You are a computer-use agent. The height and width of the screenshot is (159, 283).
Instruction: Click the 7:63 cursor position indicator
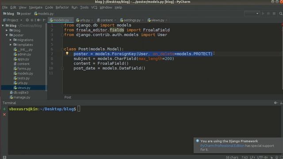point(245,157)
